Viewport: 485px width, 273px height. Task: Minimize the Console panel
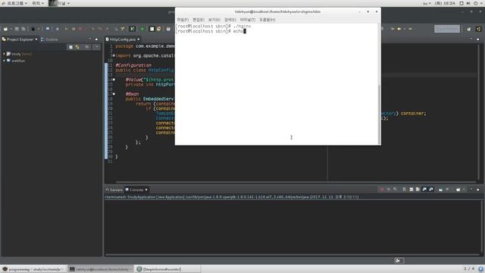471,190
